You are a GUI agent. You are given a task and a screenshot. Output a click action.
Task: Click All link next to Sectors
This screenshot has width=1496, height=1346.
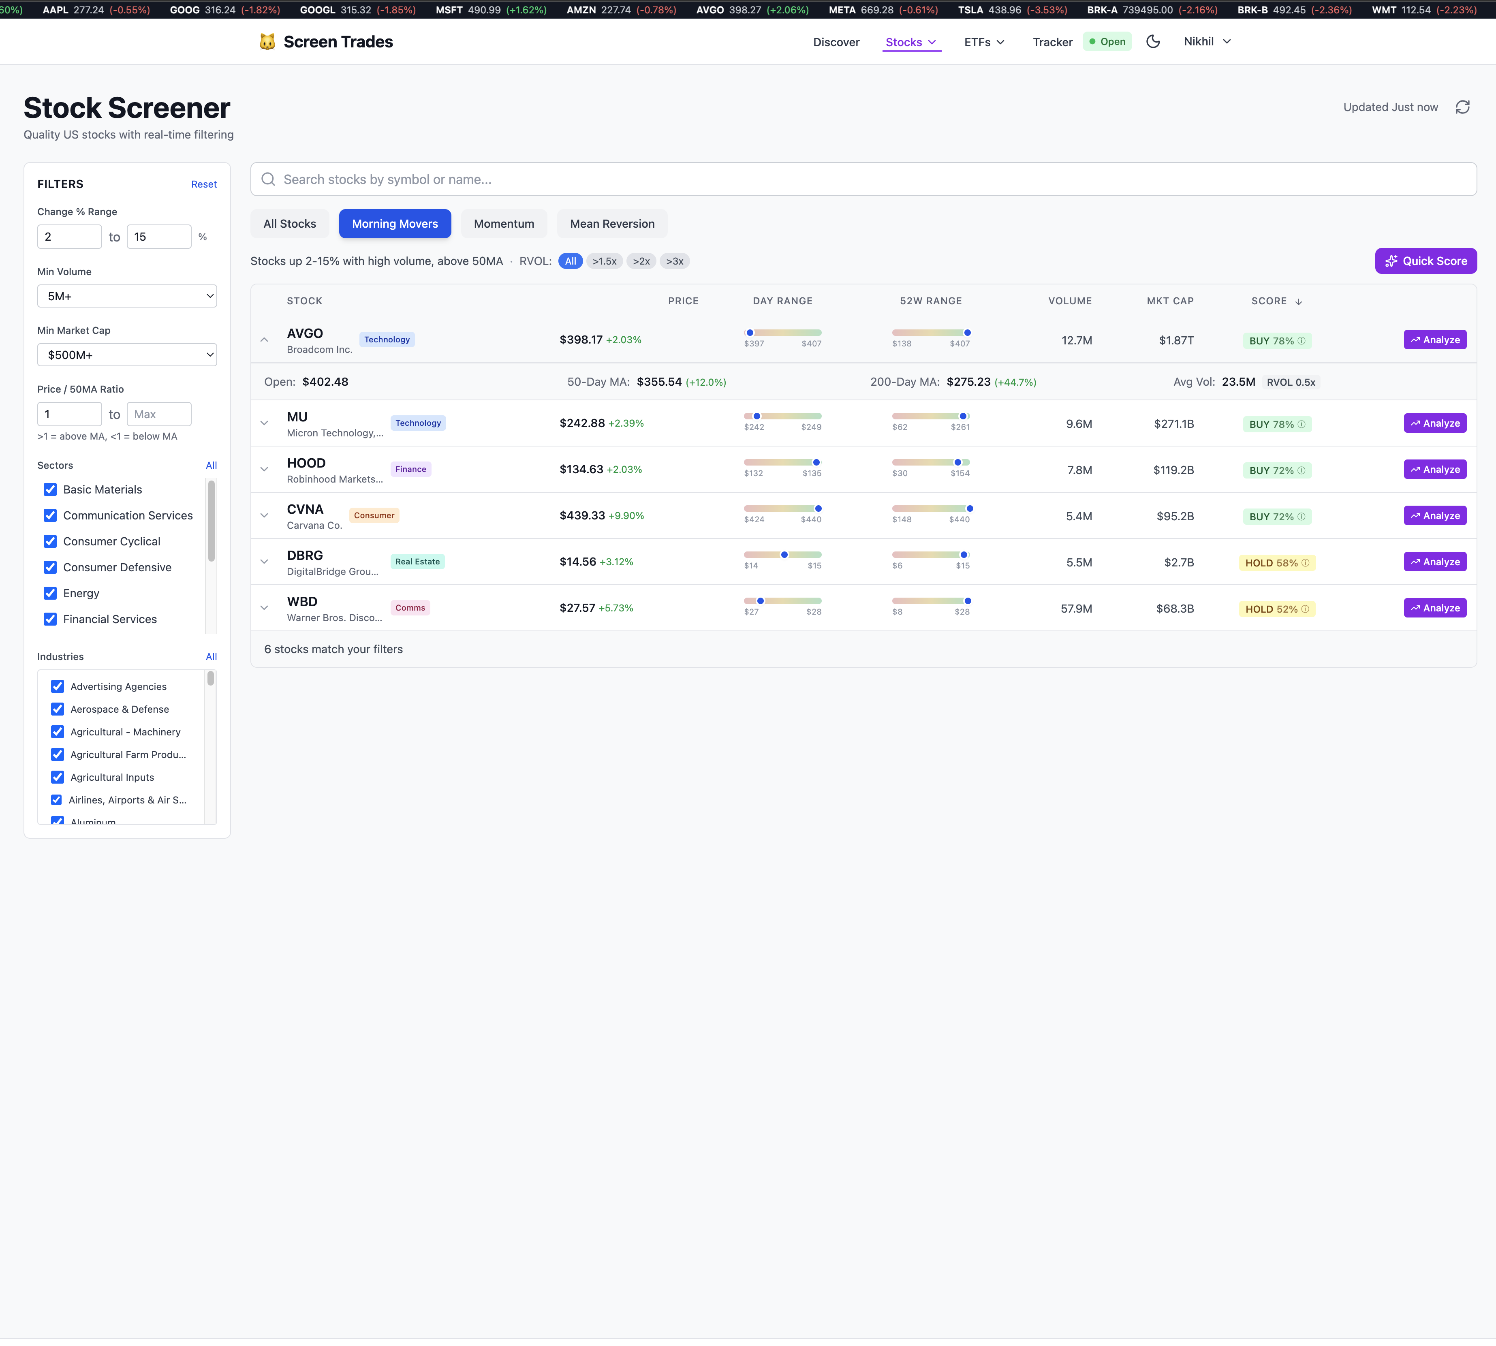click(x=212, y=465)
